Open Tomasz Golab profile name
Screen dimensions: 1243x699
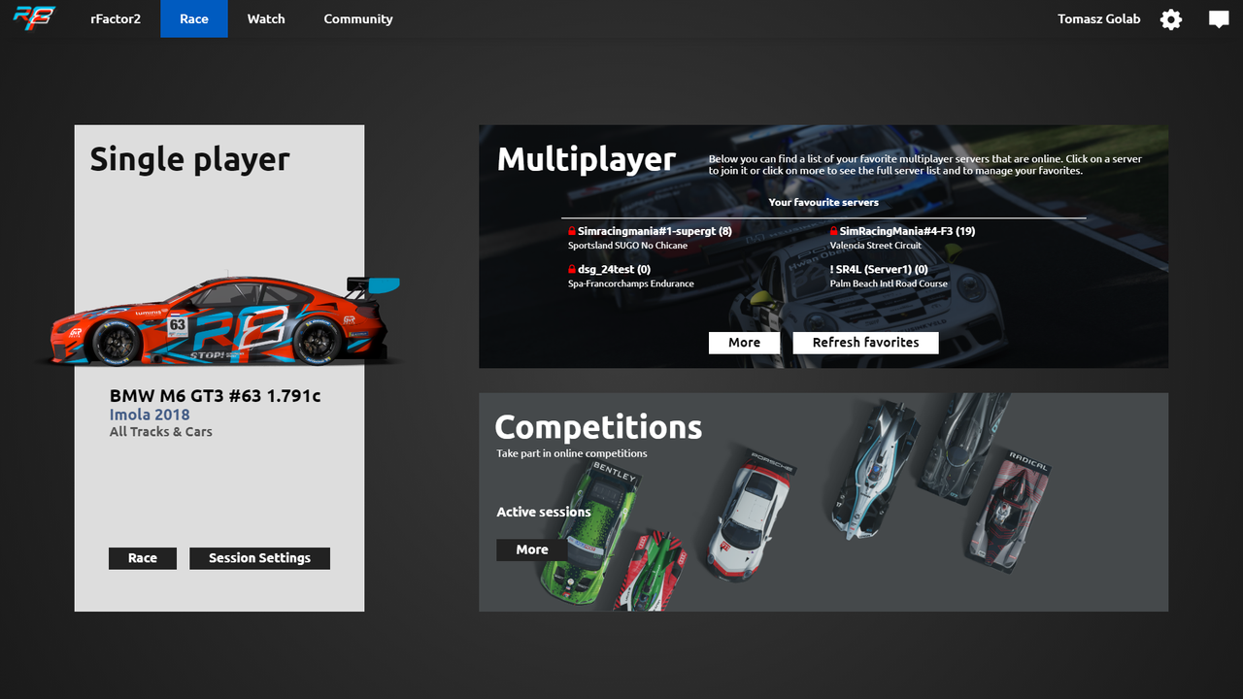click(1099, 18)
